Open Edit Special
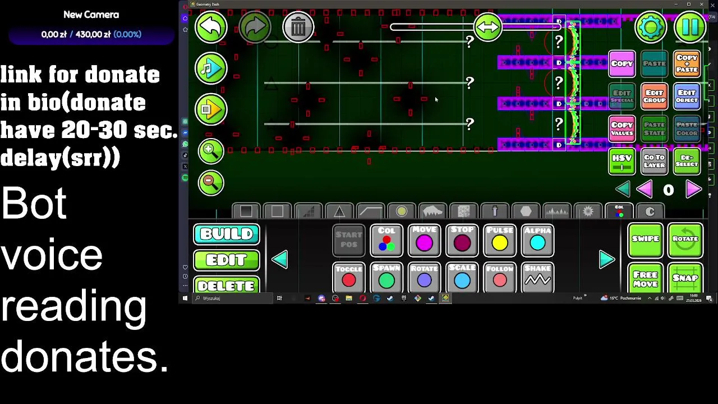The image size is (718, 404). 622,97
